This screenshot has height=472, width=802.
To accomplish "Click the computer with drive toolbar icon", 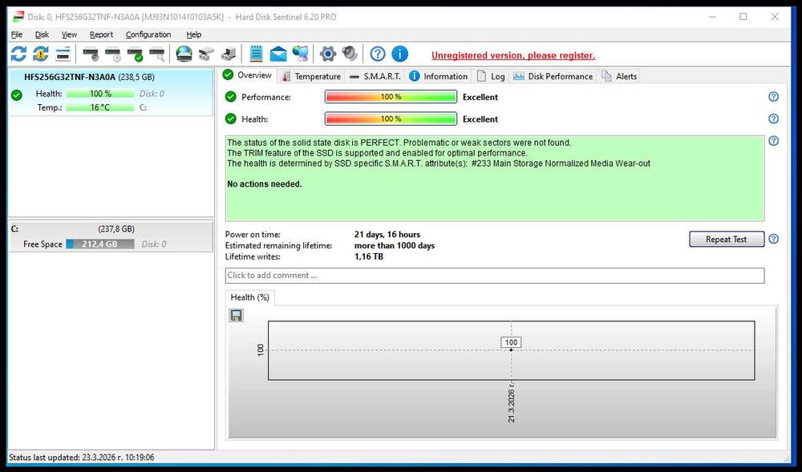I will click(228, 54).
